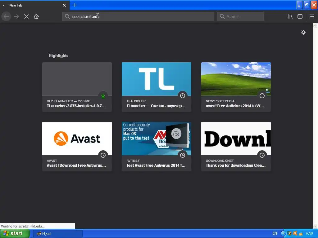
Task: Click the history clock on TLauncher card
Action: click(x=183, y=96)
